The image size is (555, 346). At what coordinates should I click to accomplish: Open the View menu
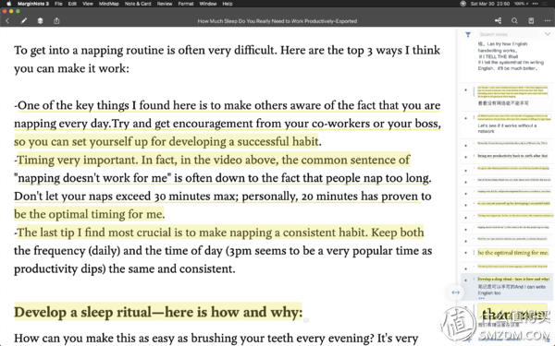tap(88, 4)
